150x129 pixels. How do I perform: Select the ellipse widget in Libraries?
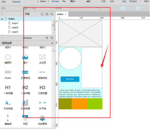point(8,57)
